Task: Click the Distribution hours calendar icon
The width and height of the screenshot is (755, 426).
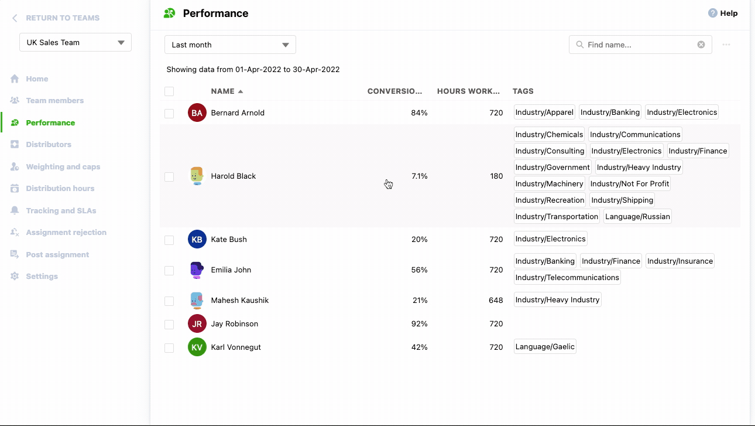Action: click(15, 189)
